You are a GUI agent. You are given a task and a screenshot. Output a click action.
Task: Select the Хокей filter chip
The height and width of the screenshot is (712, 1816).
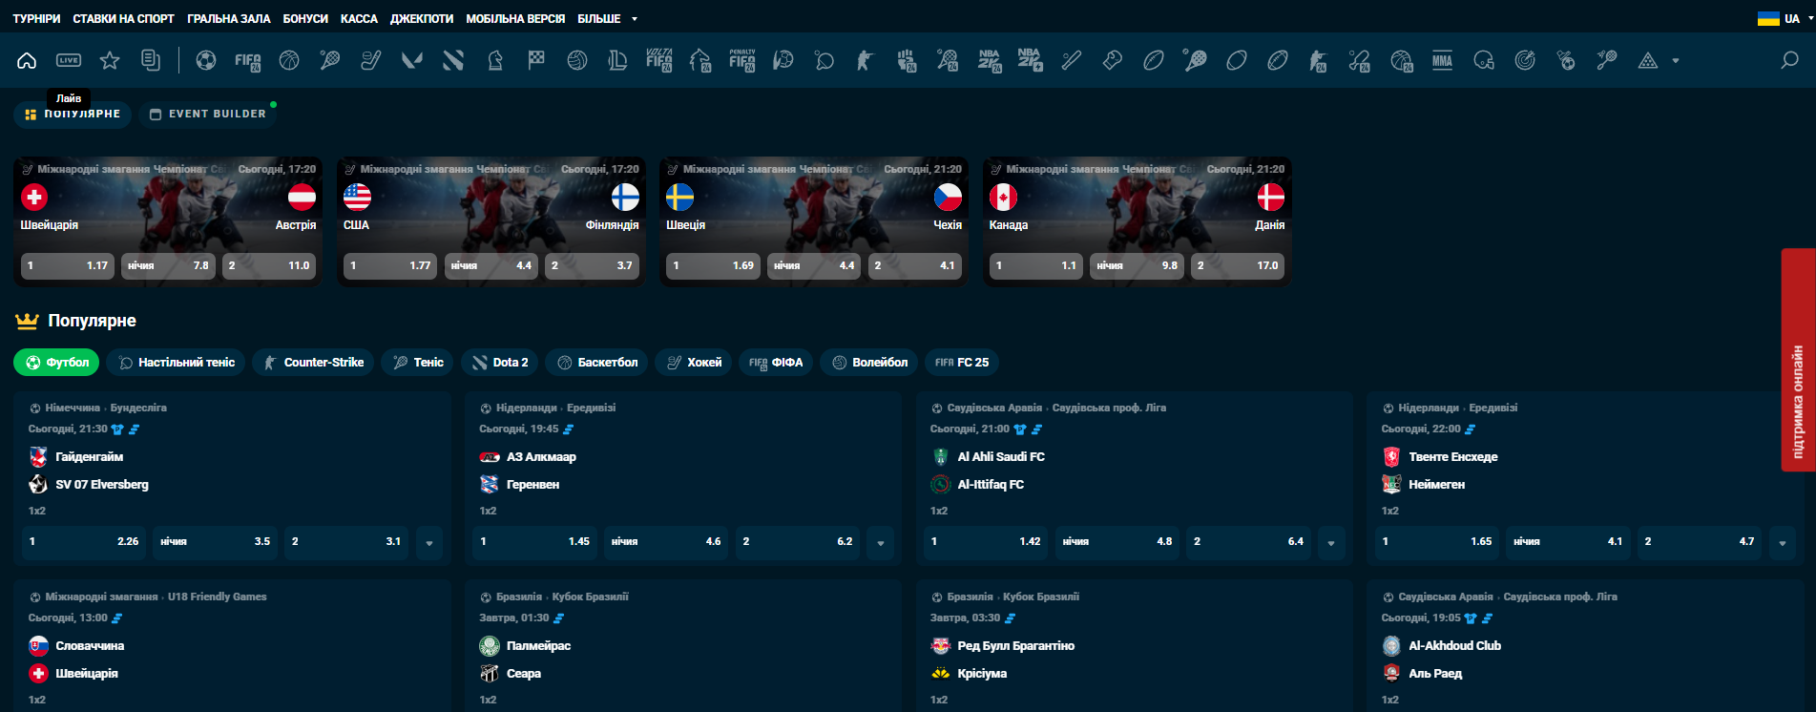click(694, 363)
